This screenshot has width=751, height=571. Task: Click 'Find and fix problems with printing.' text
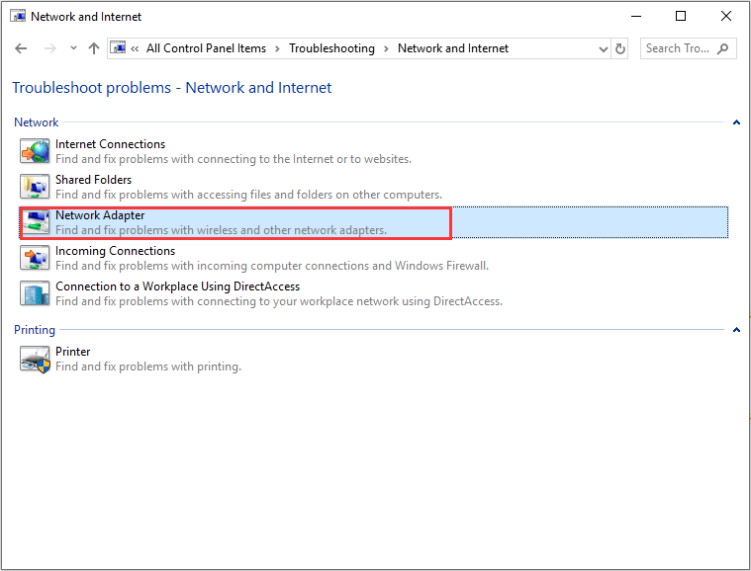tap(148, 367)
